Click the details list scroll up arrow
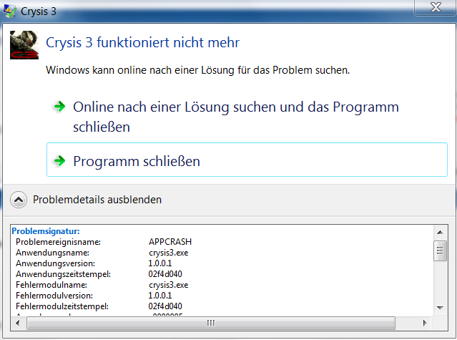Viewport: 457px width, 340px height. pyautogui.click(x=440, y=233)
